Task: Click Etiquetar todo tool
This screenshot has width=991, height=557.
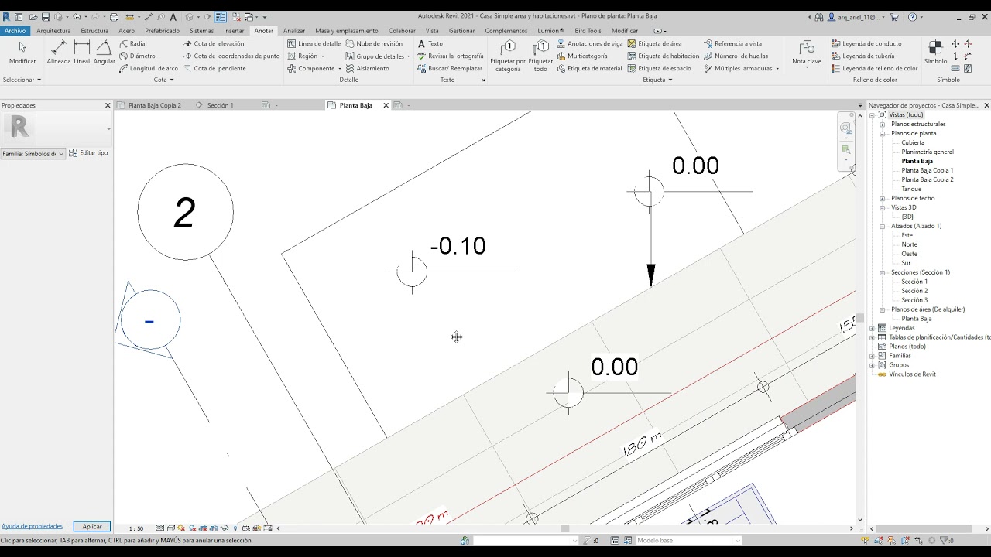Action: (540, 56)
